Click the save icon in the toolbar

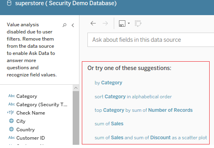(122, 23)
